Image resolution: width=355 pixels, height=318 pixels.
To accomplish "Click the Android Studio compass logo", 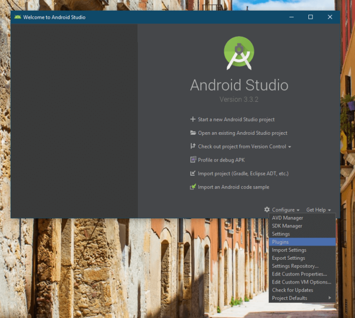I will (x=239, y=53).
